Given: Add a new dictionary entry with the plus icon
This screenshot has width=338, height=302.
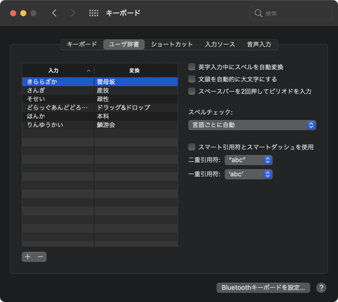Looking at the screenshot, I should pyautogui.click(x=28, y=257).
